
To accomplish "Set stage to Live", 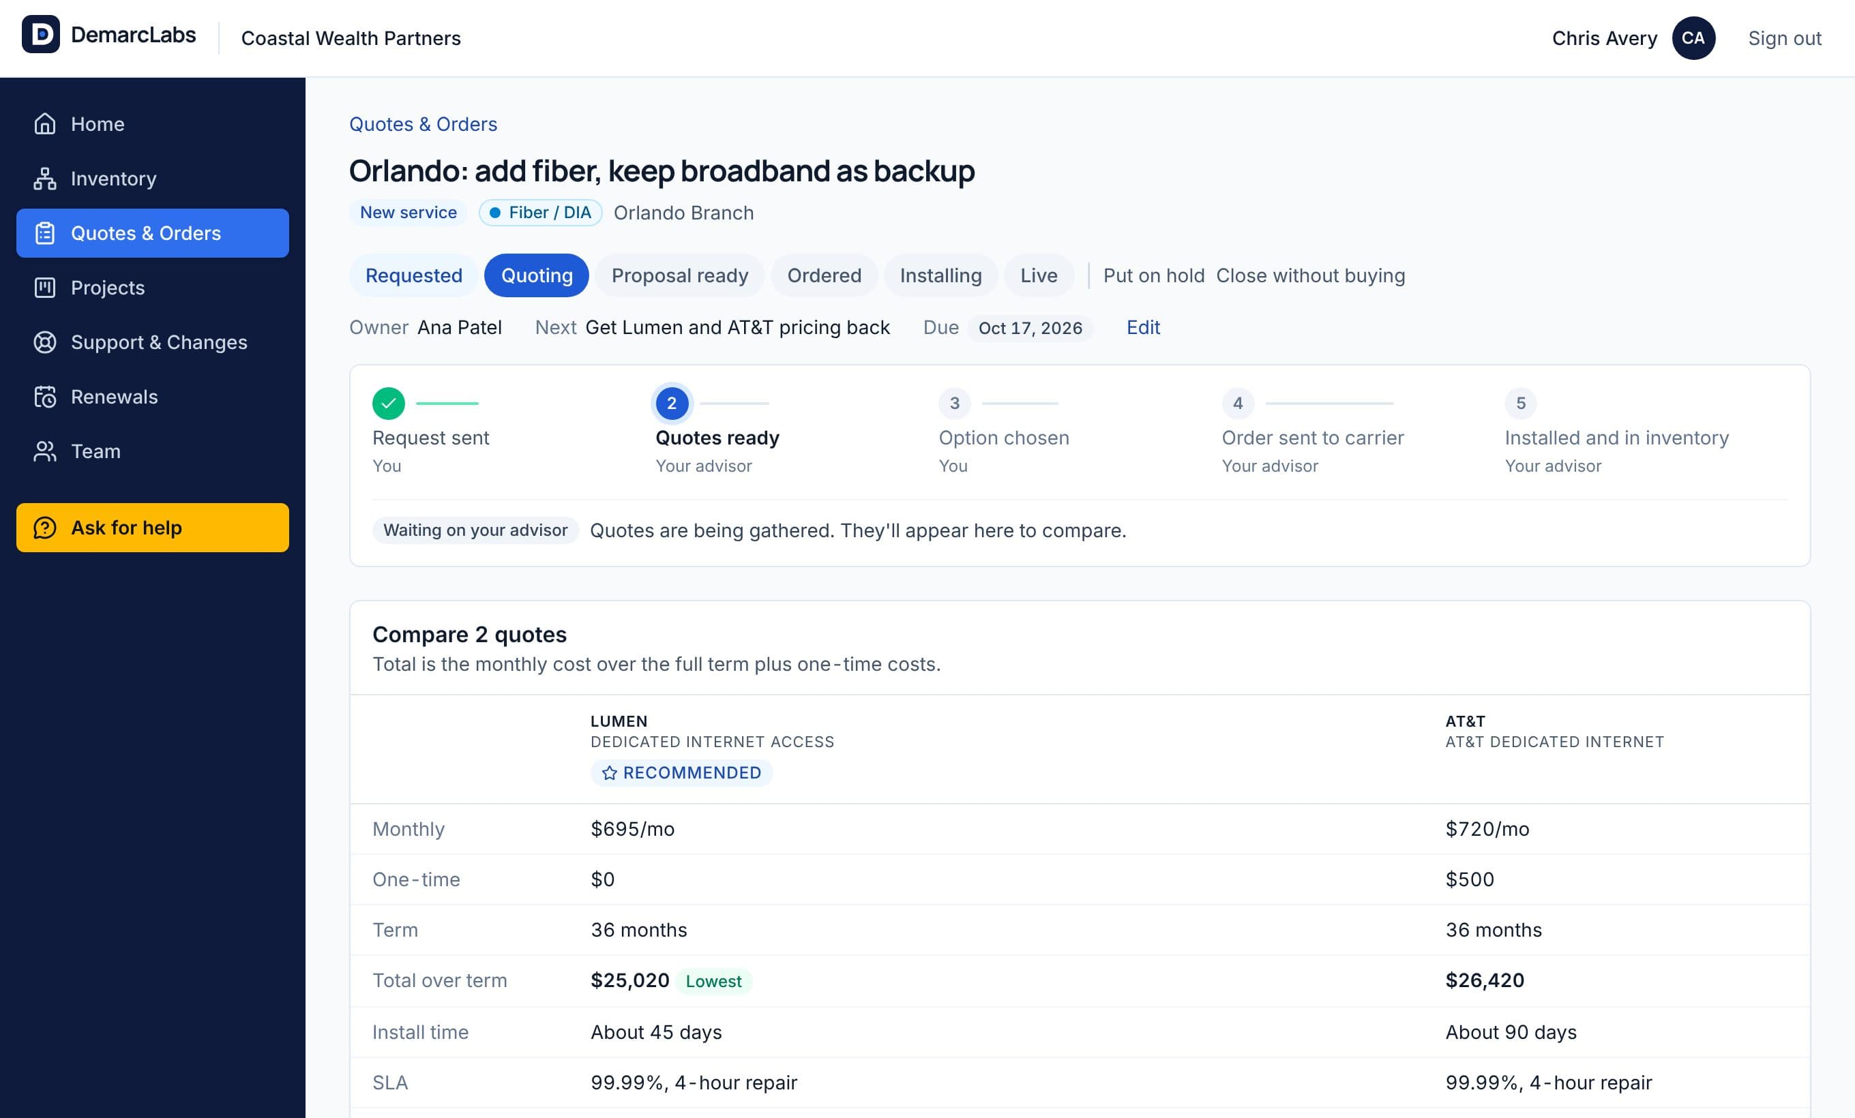I will tap(1039, 275).
